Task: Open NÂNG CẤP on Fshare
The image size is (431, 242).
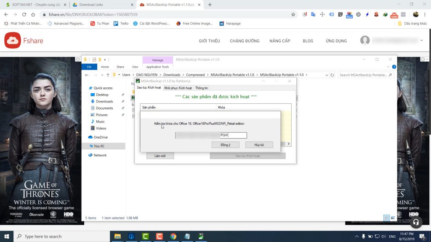Action: (280, 41)
